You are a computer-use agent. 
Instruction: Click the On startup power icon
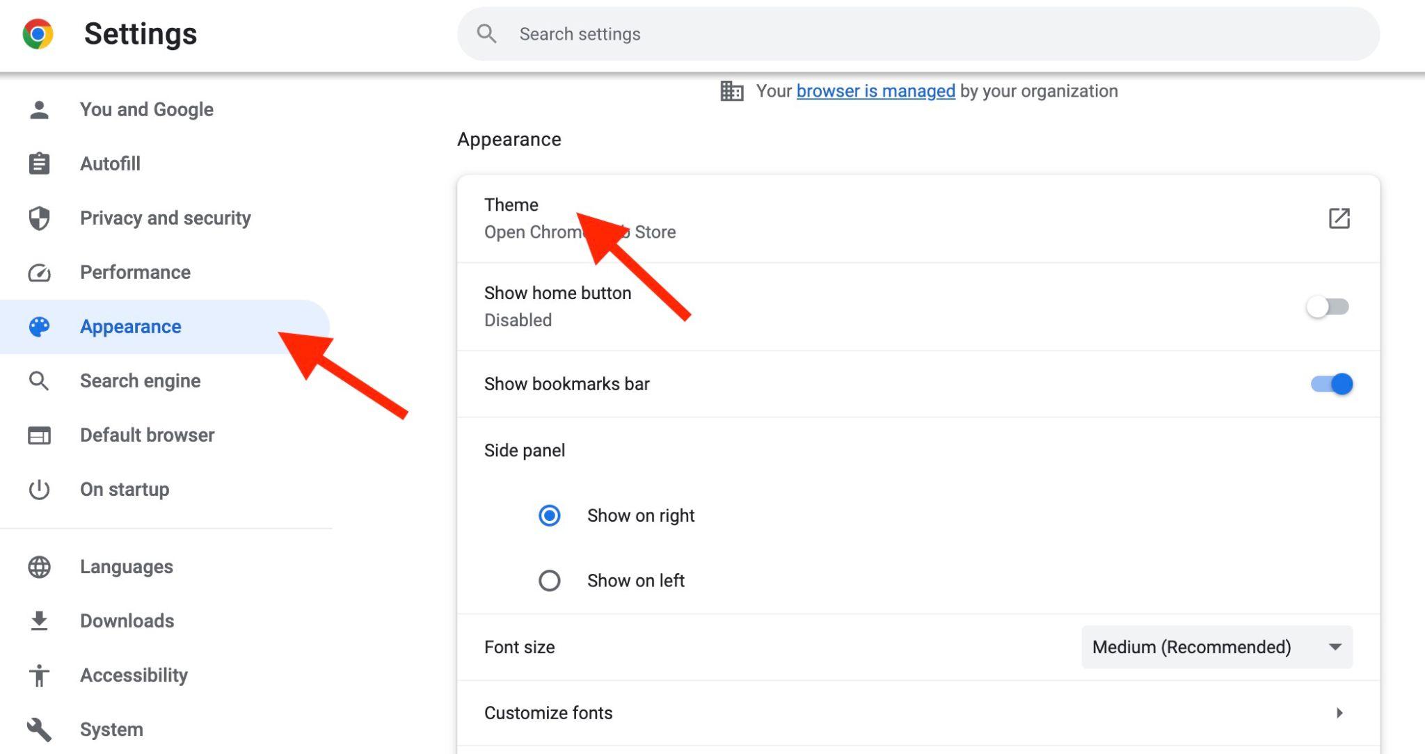coord(39,489)
